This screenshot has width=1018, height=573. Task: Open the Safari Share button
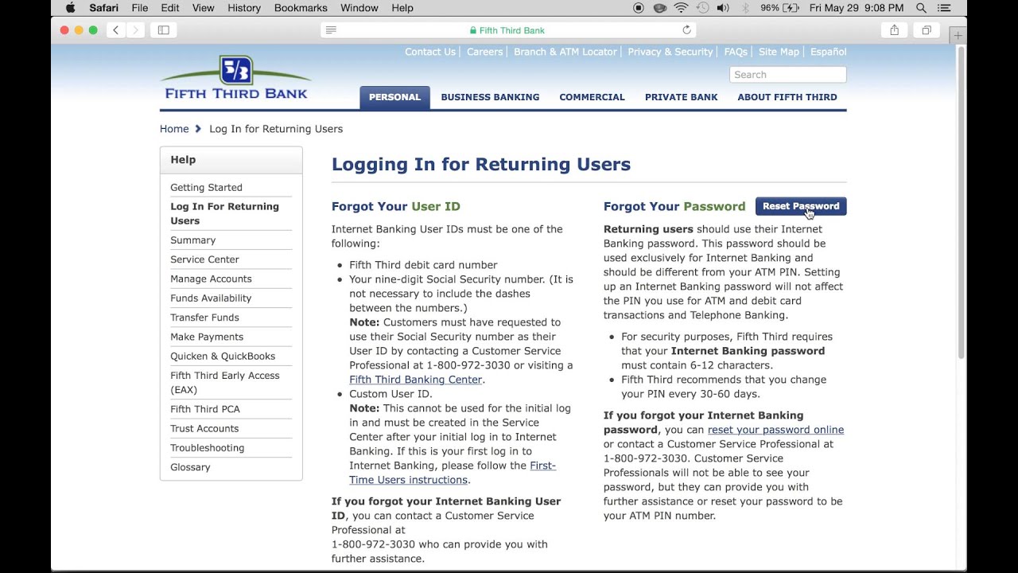(895, 30)
